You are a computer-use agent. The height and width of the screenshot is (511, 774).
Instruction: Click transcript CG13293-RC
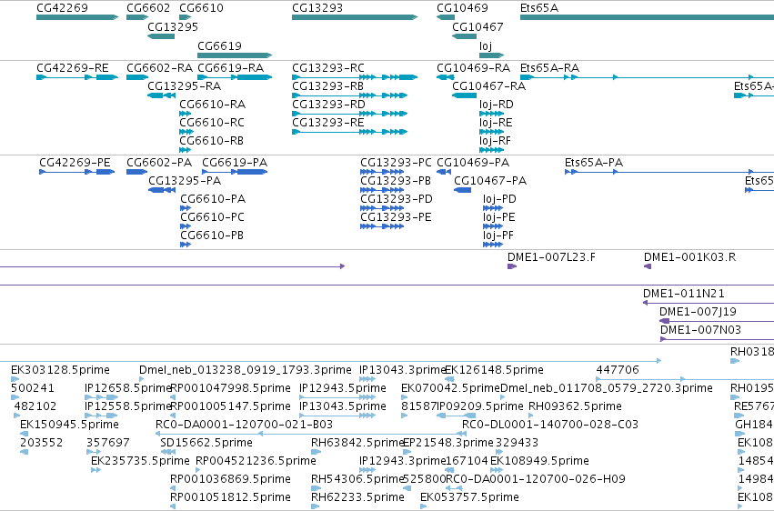point(328,67)
